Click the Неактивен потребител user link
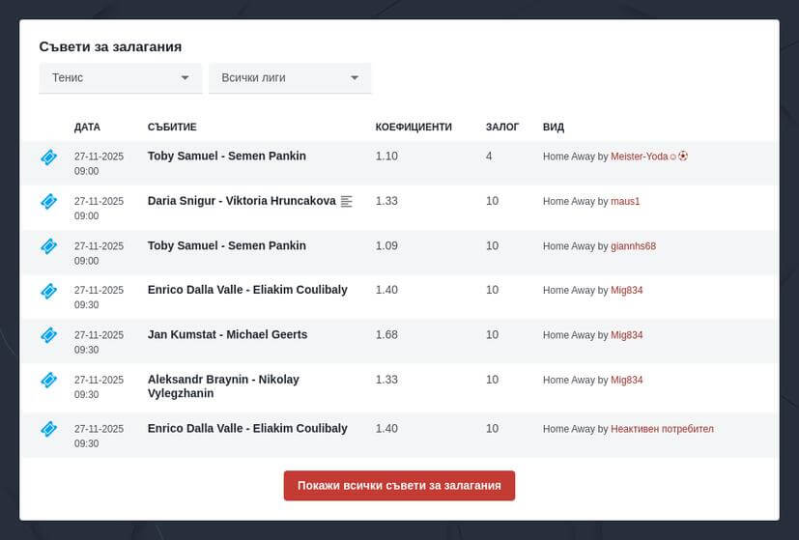 point(662,429)
